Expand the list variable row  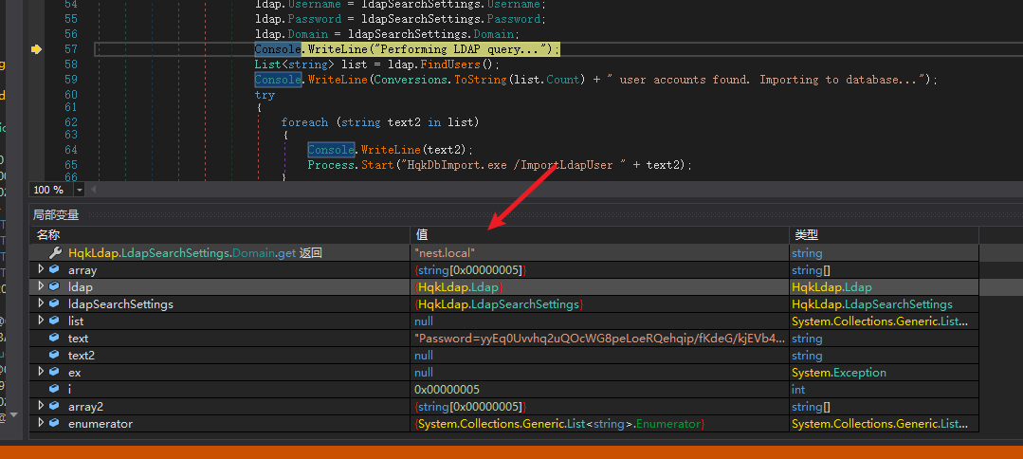click(41, 321)
